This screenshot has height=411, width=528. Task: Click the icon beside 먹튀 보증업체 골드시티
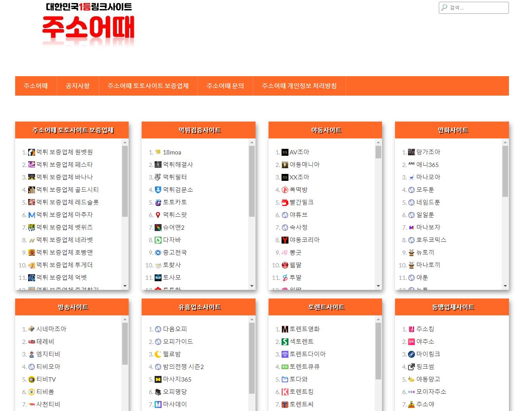(32, 190)
